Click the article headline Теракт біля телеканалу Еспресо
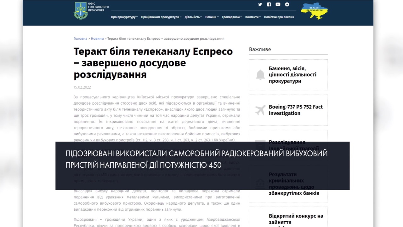The width and height of the screenshot is (403, 227). click(x=153, y=63)
